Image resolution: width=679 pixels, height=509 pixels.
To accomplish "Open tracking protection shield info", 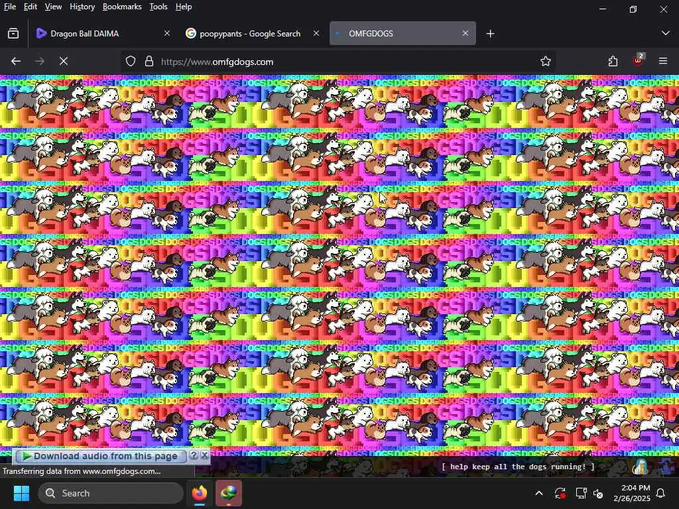I will tap(131, 62).
